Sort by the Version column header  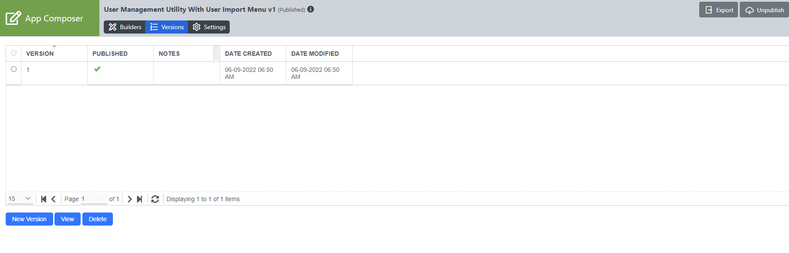coord(40,54)
